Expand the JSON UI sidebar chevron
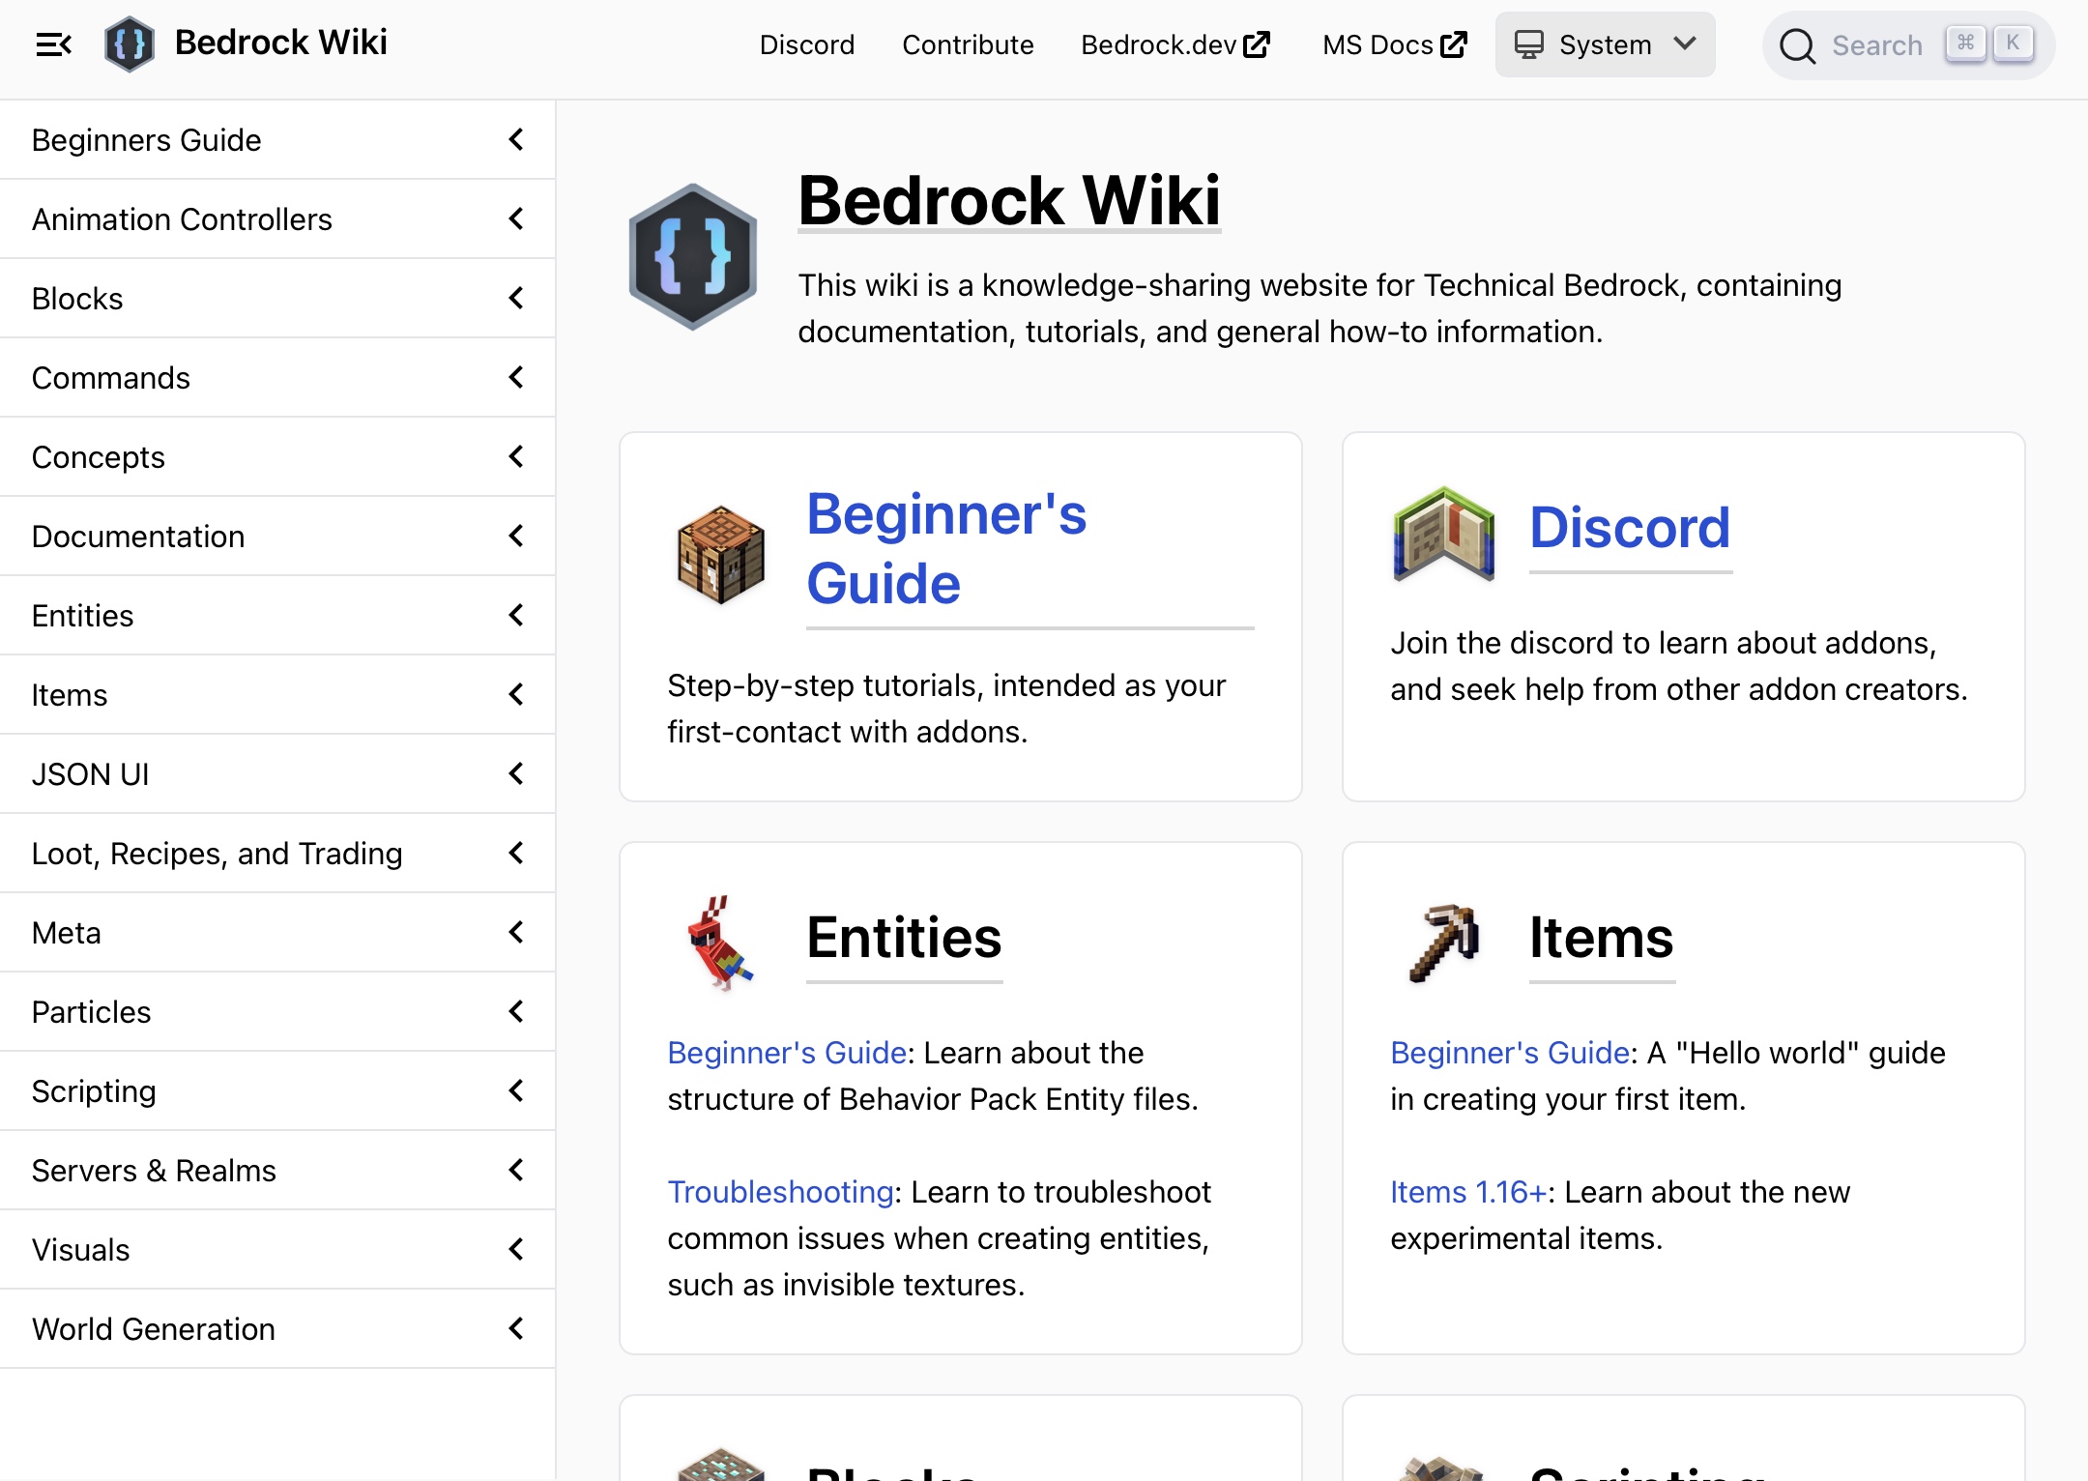The height and width of the screenshot is (1481, 2088). [516, 774]
